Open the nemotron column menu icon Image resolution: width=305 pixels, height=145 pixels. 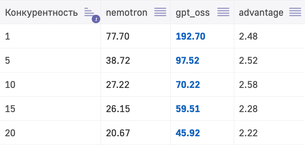click(160, 12)
